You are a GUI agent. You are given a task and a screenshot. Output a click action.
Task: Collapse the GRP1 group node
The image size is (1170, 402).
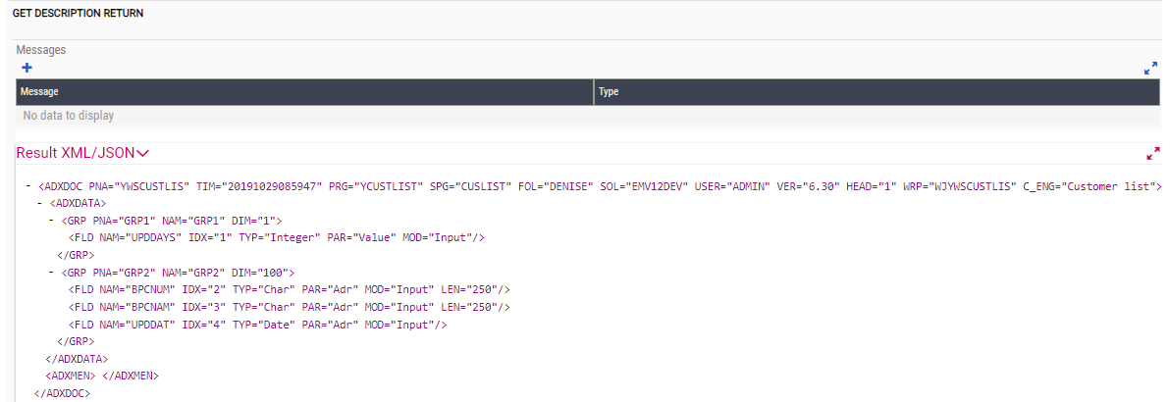51,221
